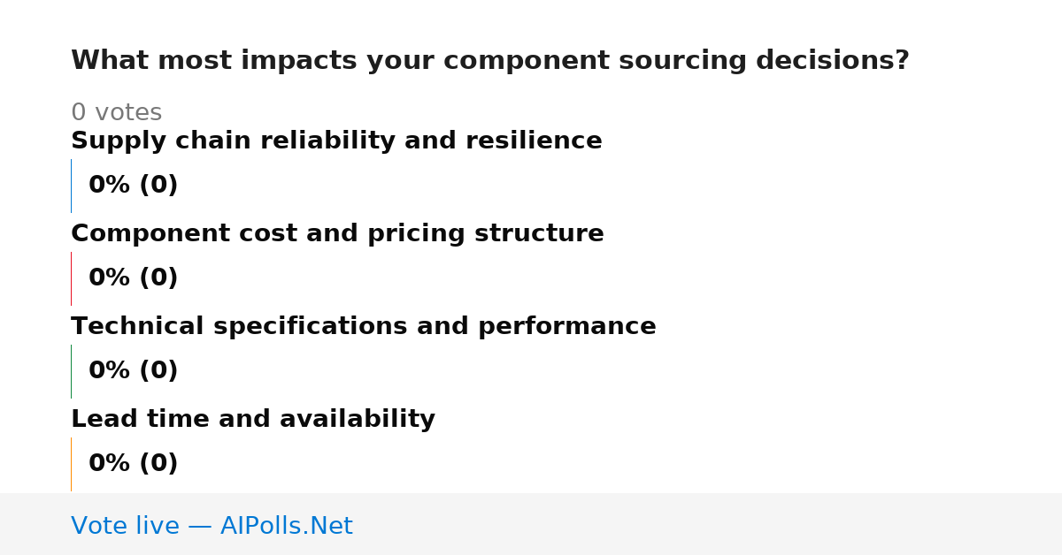
Task: Click the blue result bar for Supply chain
Action: point(71,186)
